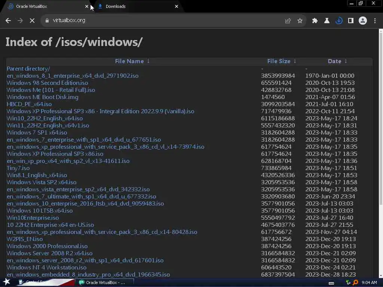
Task: Open Windows ME Boot Disk.img link
Action: click(43, 97)
